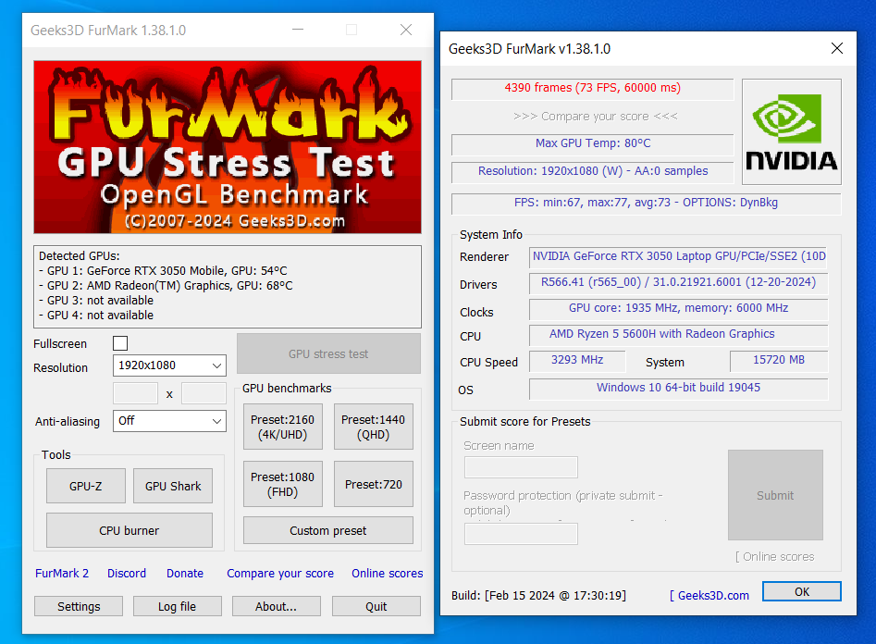This screenshot has width=876, height=644.
Task: Open the Donate link
Action: [x=185, y=574]
